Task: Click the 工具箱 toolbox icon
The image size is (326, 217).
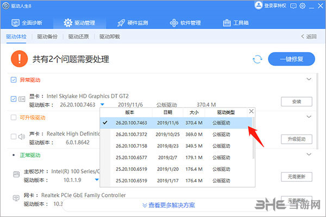Action: click(227, 23)
